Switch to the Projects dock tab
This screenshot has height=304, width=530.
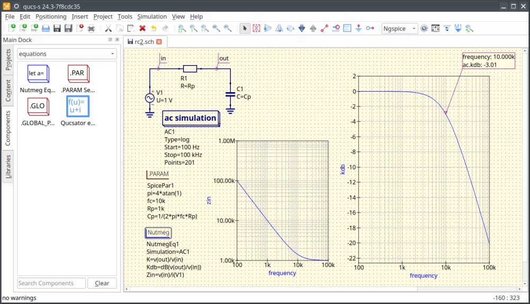pyautogui.click(x=8, y=59)
